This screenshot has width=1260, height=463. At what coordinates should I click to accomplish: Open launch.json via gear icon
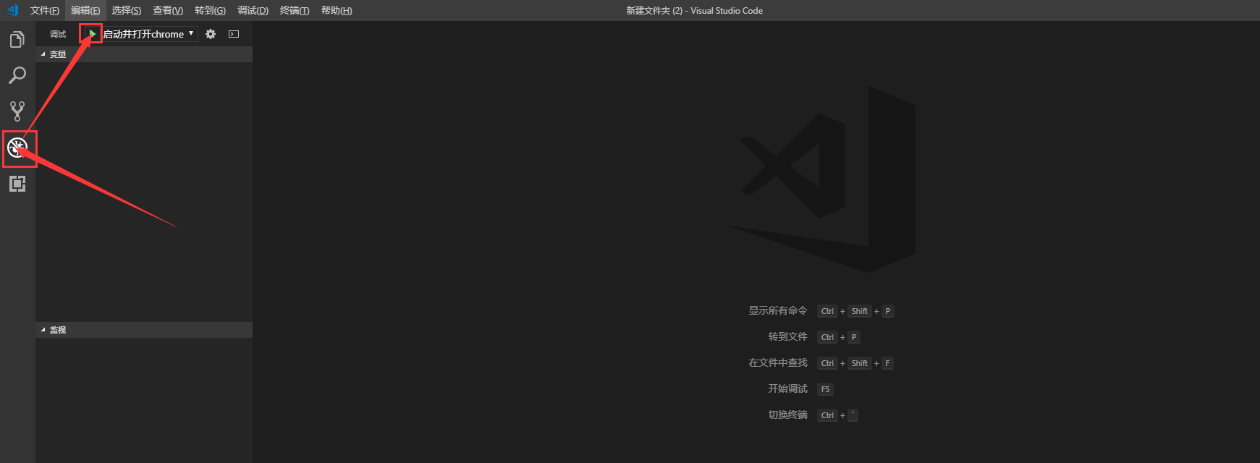coord(211,34)
